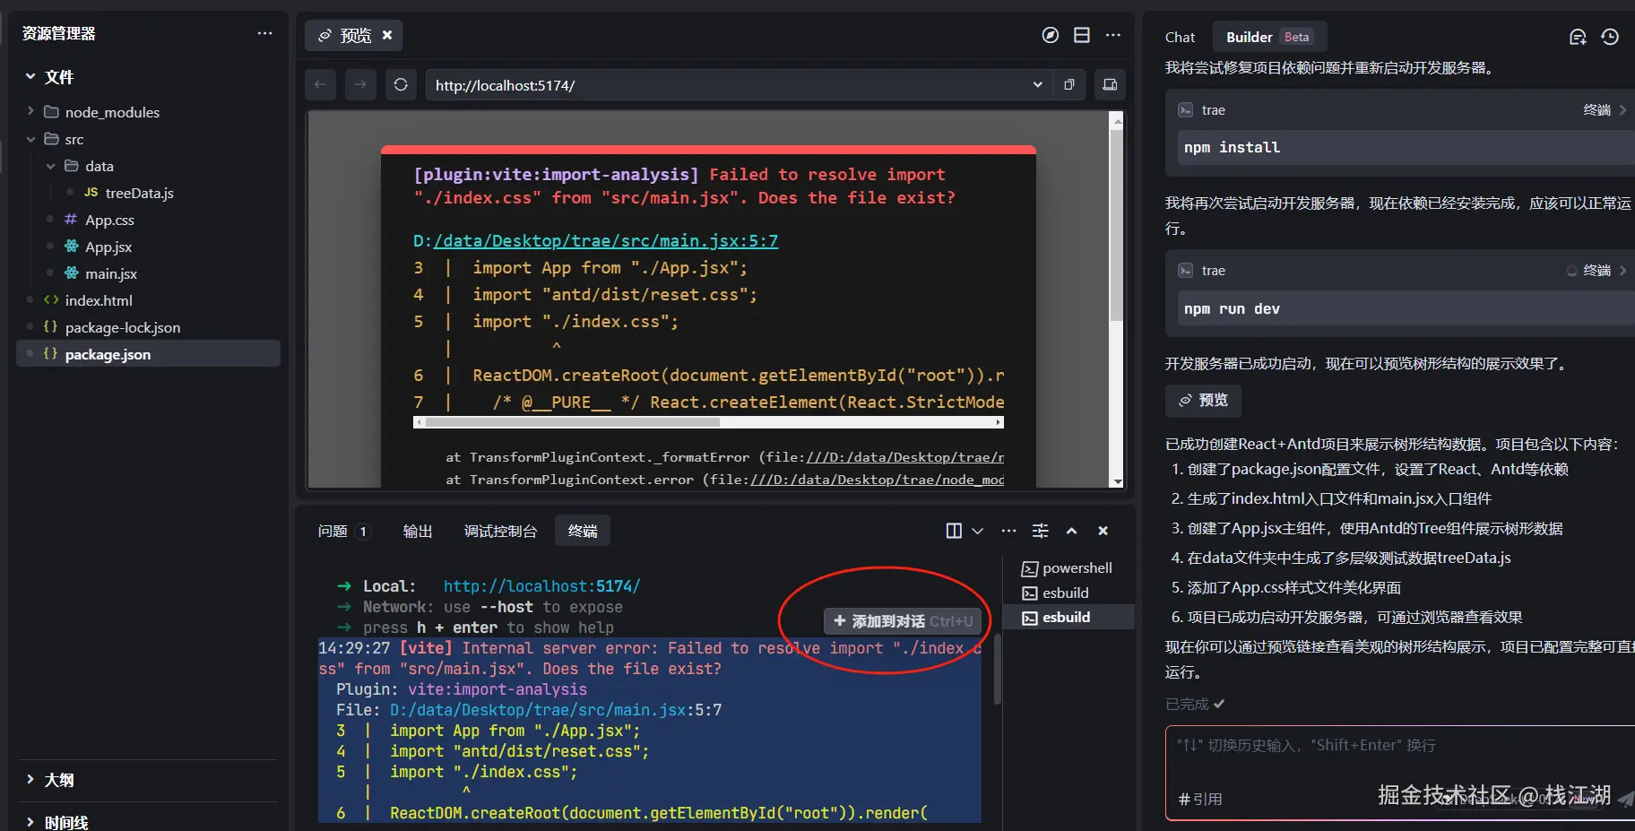Focus the localhost:5174 URL field

pos(726,85)
